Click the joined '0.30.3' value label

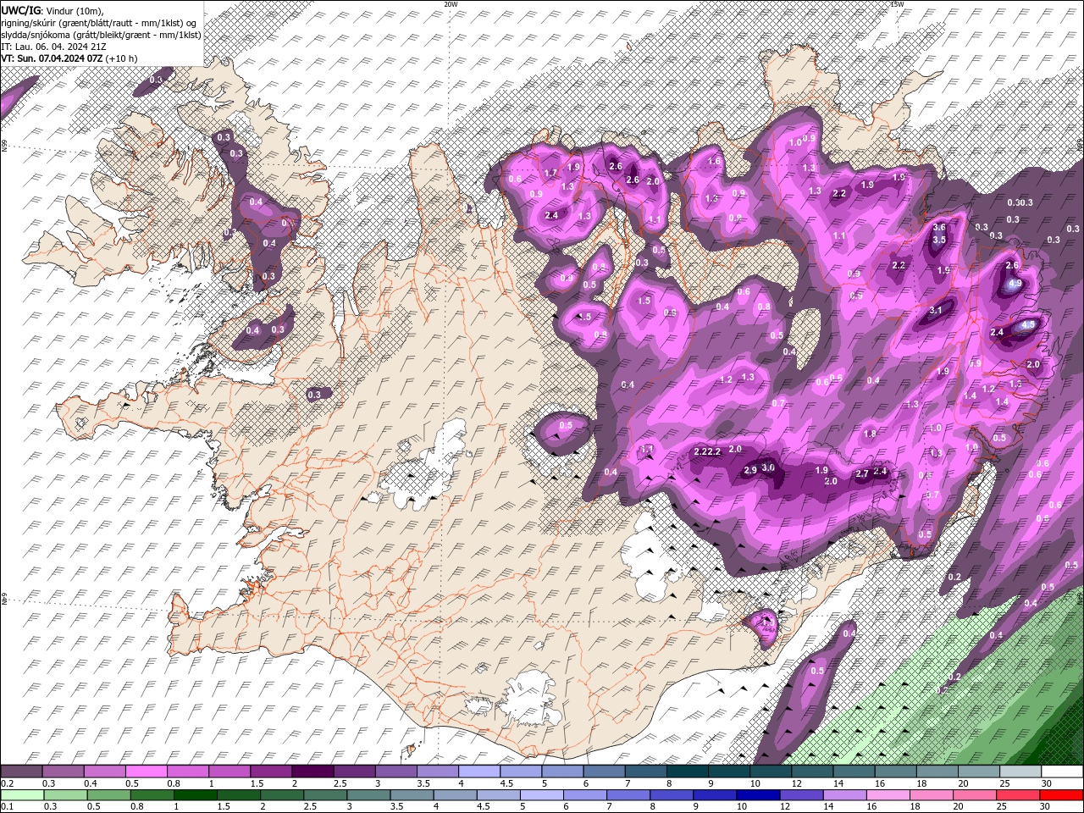(x=1020, y=202)
